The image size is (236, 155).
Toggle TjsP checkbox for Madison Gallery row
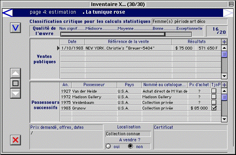click(214, 97)
